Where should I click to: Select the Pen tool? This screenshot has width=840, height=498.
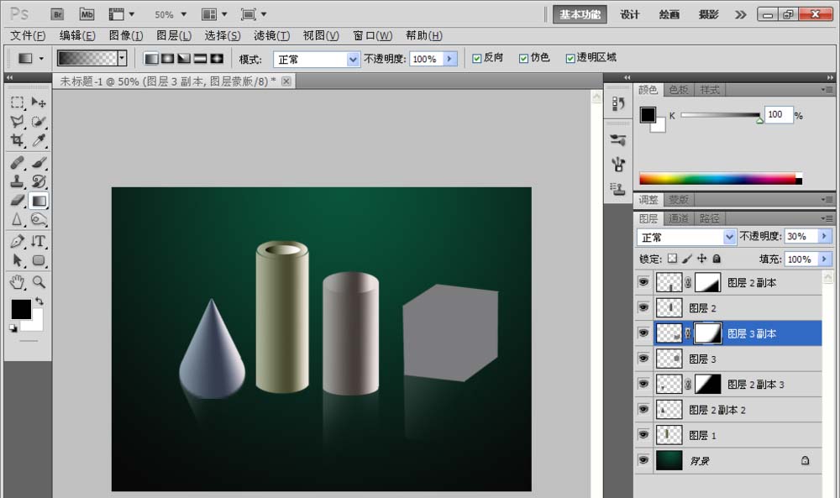17,242
